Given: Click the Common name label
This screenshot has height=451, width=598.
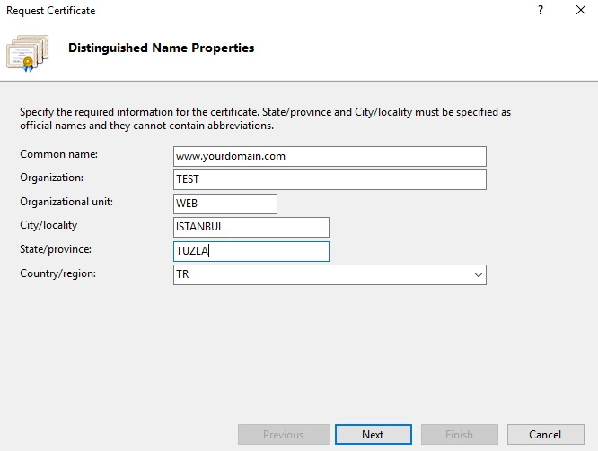Looking at the screenshot, I should click(58, 154).
